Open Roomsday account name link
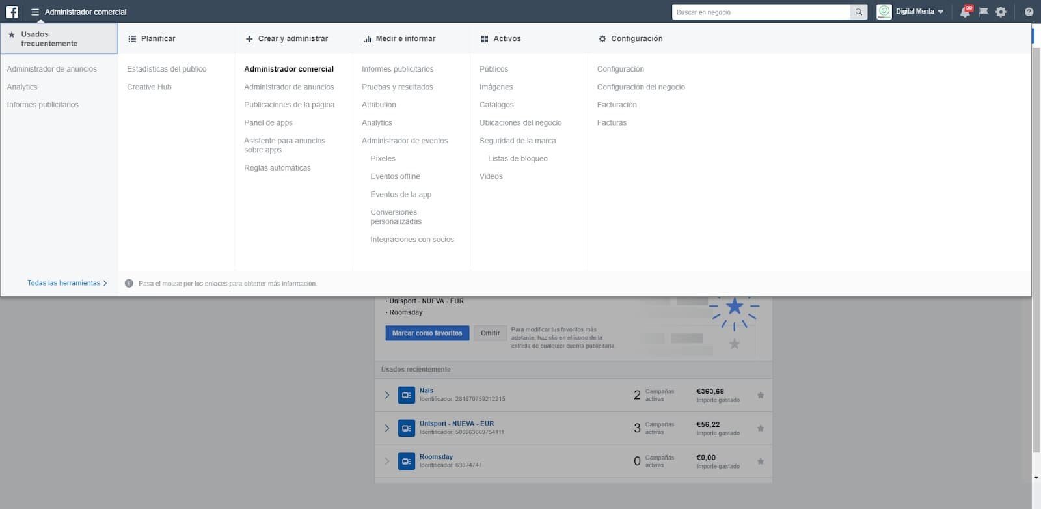The width and height of the screenshot is (1041, 509). point(436,457)
